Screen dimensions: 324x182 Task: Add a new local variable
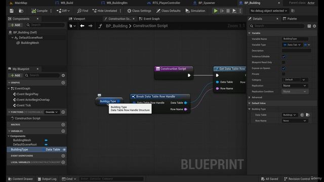tap(63, 162)
